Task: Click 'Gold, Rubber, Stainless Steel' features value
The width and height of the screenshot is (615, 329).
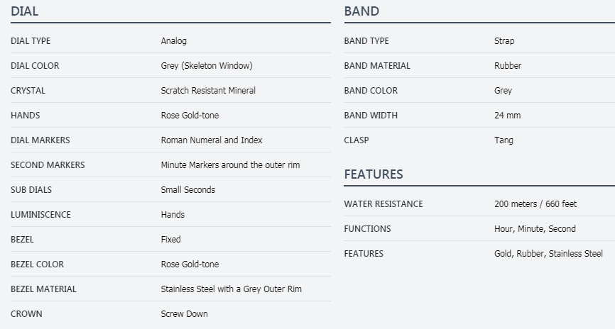Action: (548, 254)
